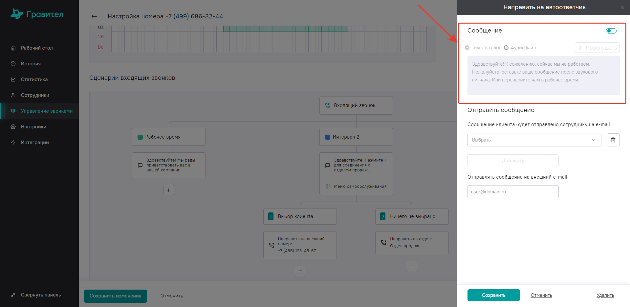Viewport: 630px width, 307px height.
Task: Open the Меню самообслуживания block
Action: [x=356, y=186]
